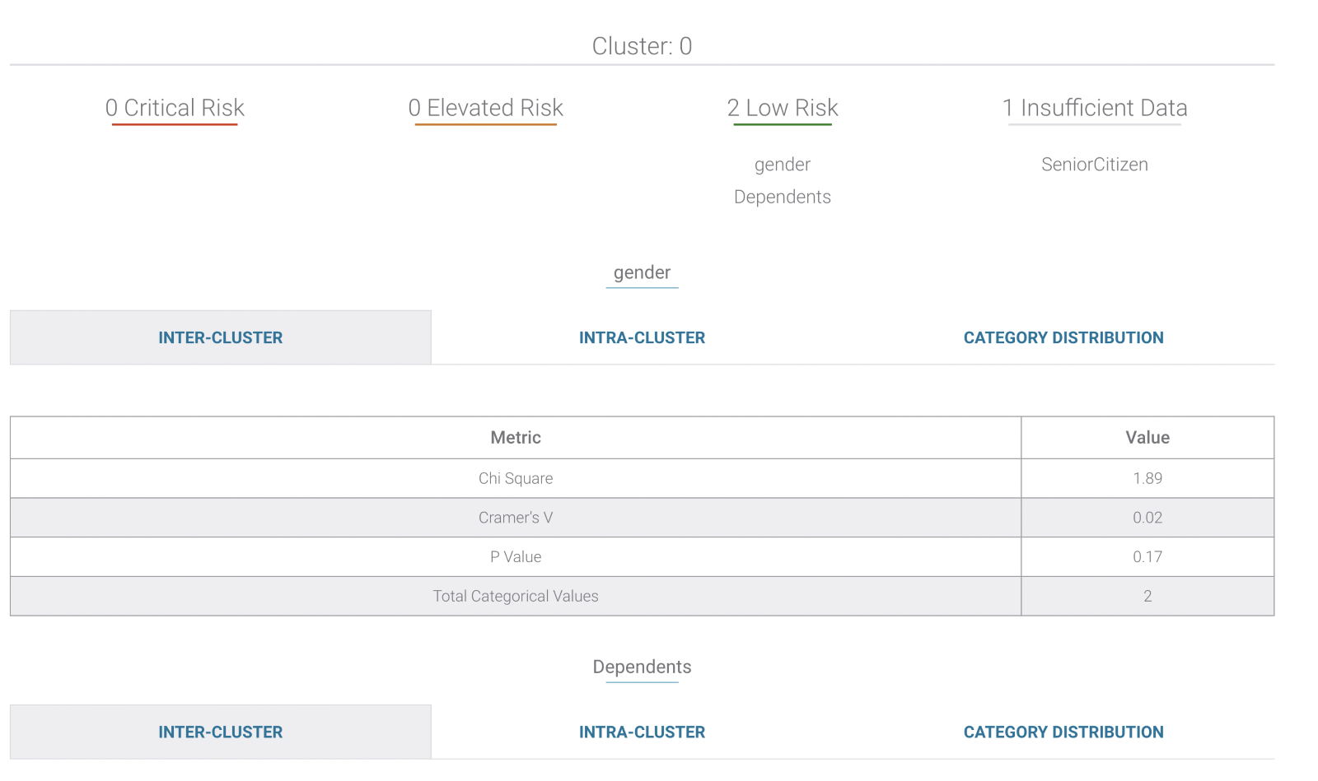Click the 0 Elevated Risk heading
The width and height of the screenshot is (1318, 781).
point(485,108)
